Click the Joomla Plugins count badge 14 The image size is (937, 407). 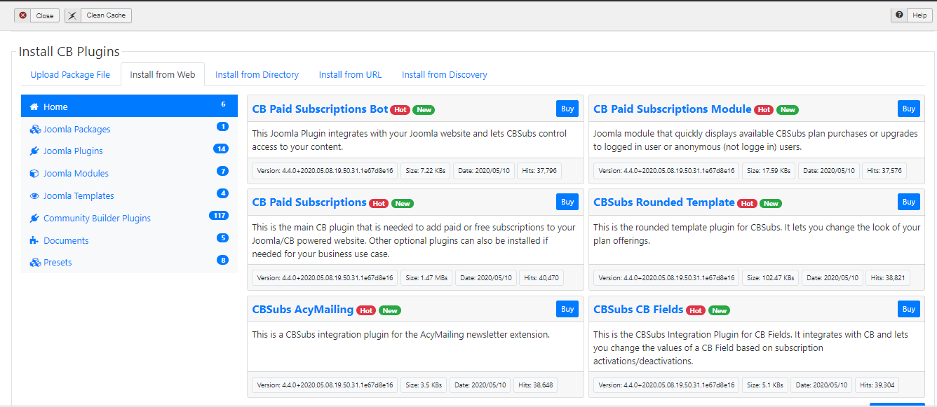pos(221,149)
